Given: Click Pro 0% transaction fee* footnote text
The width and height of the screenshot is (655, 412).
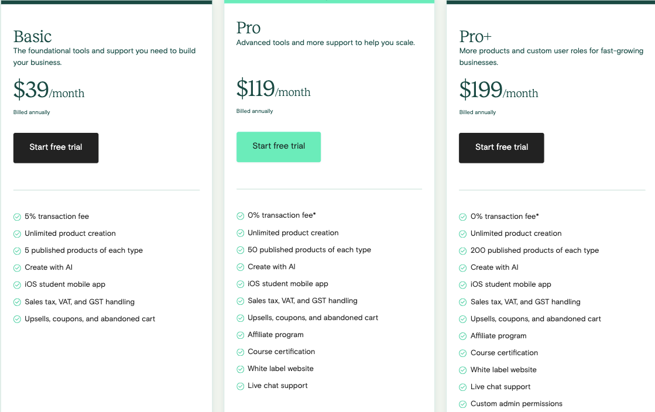Looking at the screenshot, I should [x=282, y=215].
